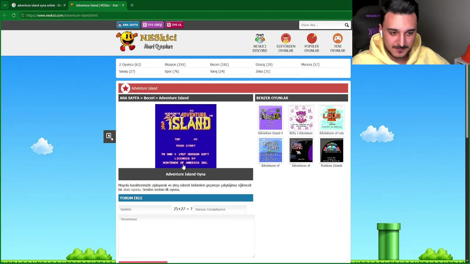Click the ÜYE GİRİŞİ button
Screen dimensions: 470x264
pos(152,25)
